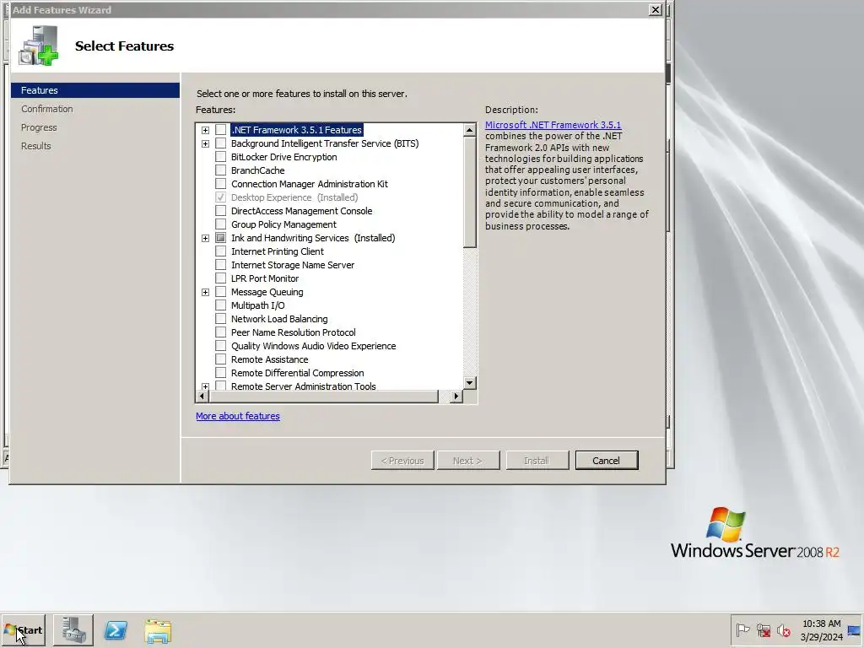Image resolution: width=864 pixels, height=648 pixels.
Task: Click features list scroll-left arrow
Action: point(202,397)
